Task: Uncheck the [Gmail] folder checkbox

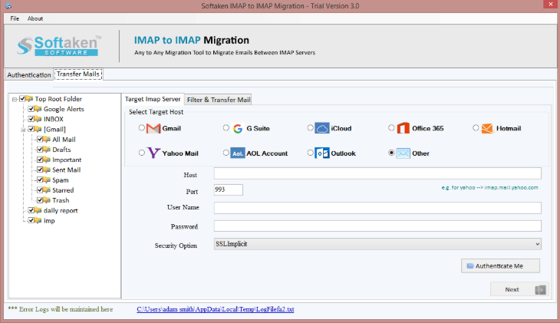Action: tap(31, 129)
